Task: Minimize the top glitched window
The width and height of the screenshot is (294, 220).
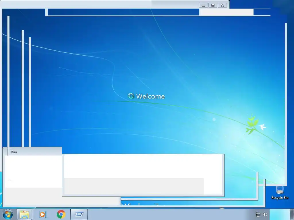Action: tap(204, 5)
